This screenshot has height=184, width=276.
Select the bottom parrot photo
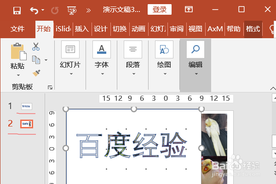pos(214,170)
